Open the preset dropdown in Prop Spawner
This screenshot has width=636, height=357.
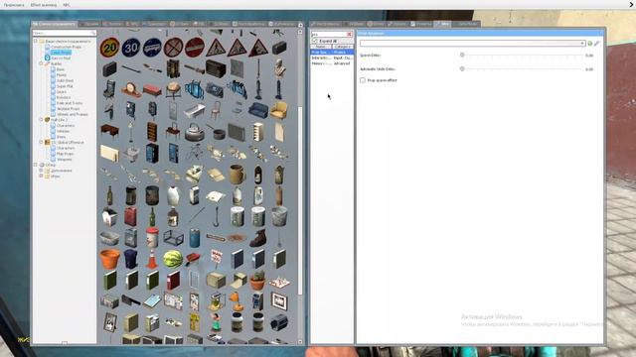(x=473, y=44)
